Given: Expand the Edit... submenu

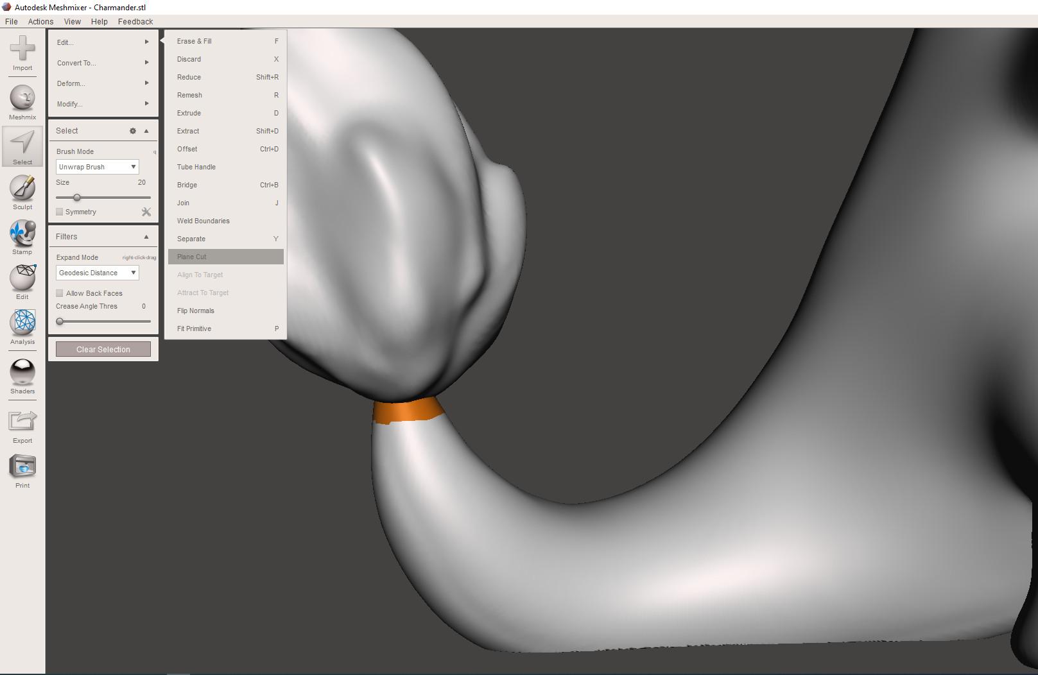Looking at the screenshot, I should (103, 42).
